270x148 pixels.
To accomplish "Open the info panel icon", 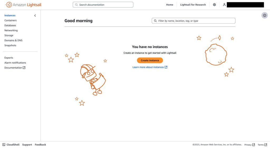I will (264, 15).
